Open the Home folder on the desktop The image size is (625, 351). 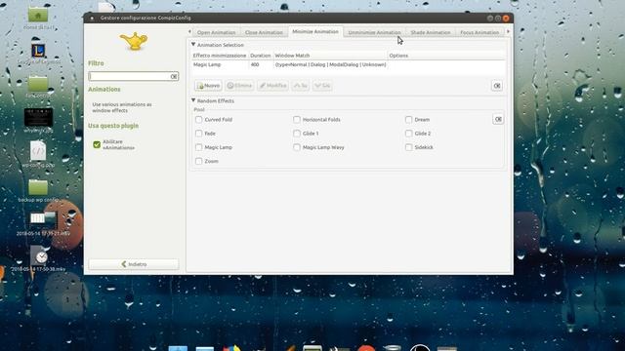click(x=38, y=16)
